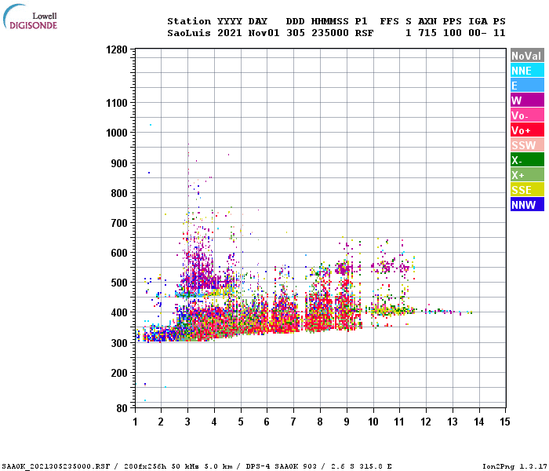Screen dimensions: 549x471
Task: Click the 9 MHz frequency axis label
Action: click(x=347, y=422)
